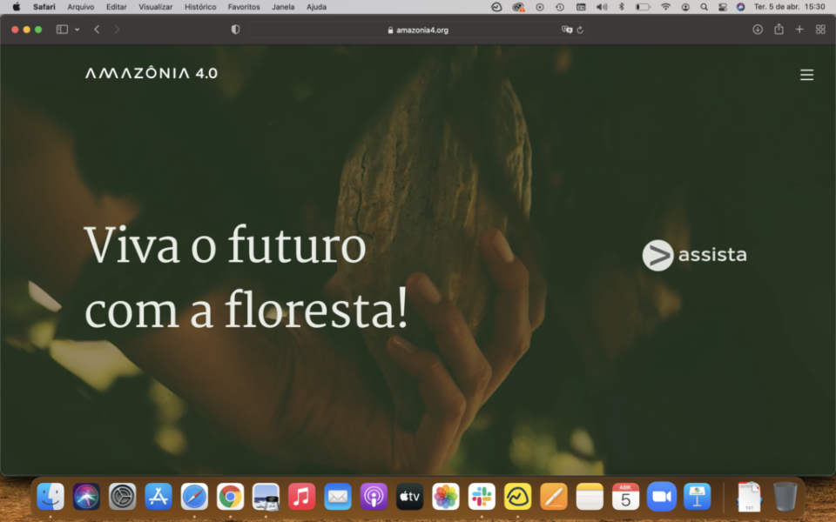
Task: Show the tab overview grid
Action: pos(820,30)
